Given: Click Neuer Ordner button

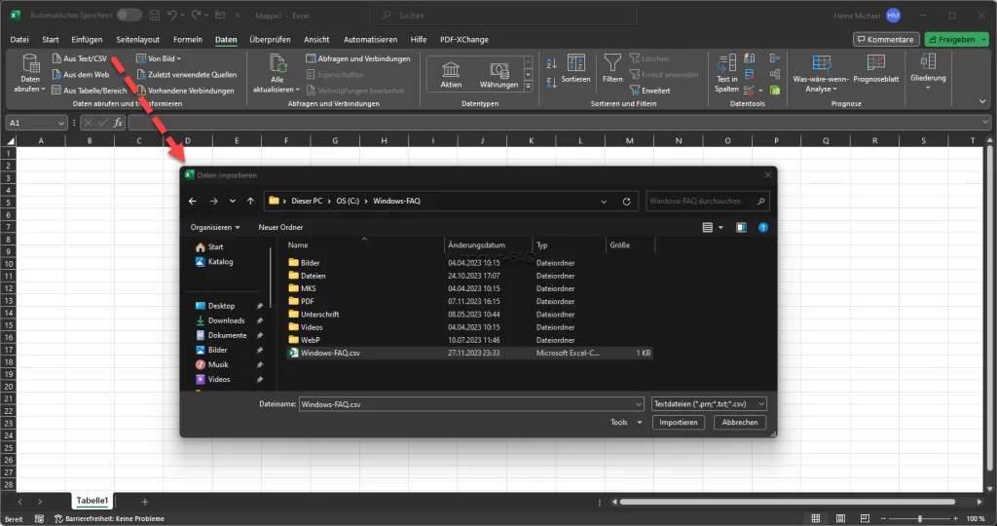Looking at the screenshot, I should [x=280, y=227].
